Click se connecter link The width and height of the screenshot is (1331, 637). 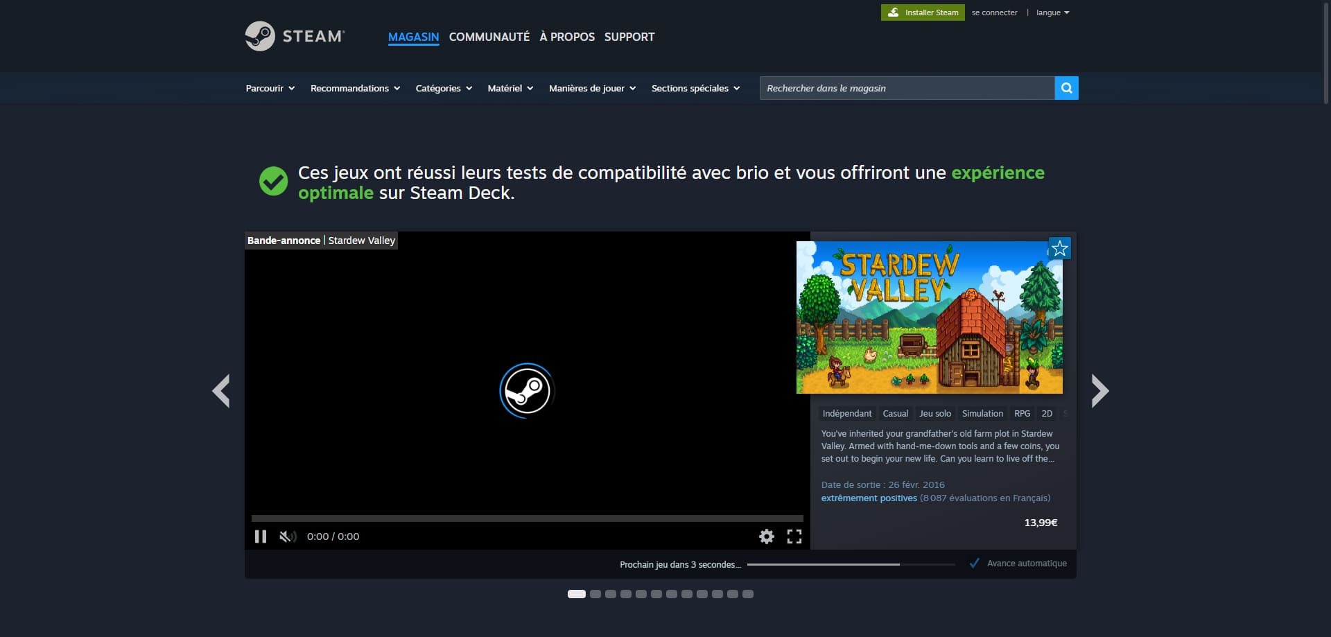pyautogui.click(x=994, y=12)
